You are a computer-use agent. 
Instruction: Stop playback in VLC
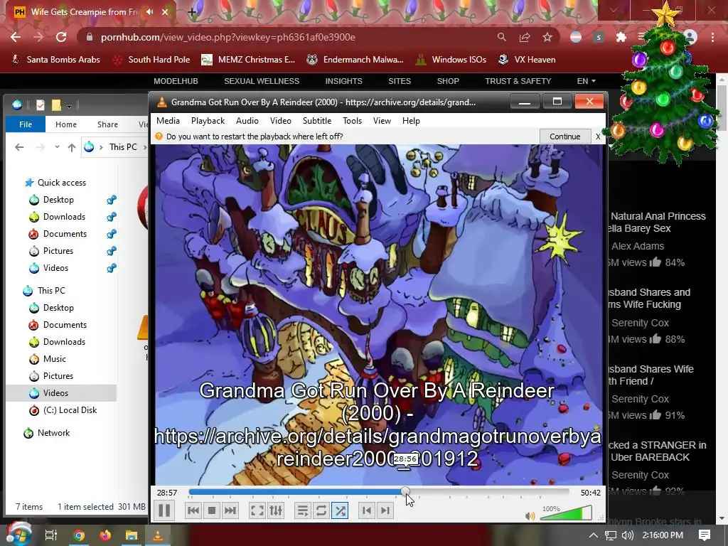212,510
